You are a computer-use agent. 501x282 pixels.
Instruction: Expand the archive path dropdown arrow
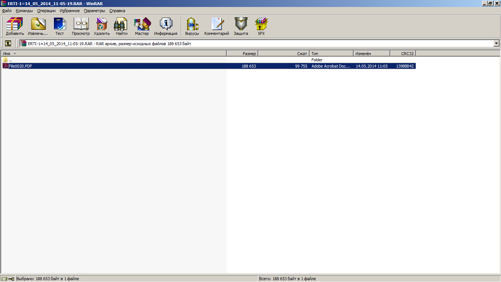[x=497, y=43]
